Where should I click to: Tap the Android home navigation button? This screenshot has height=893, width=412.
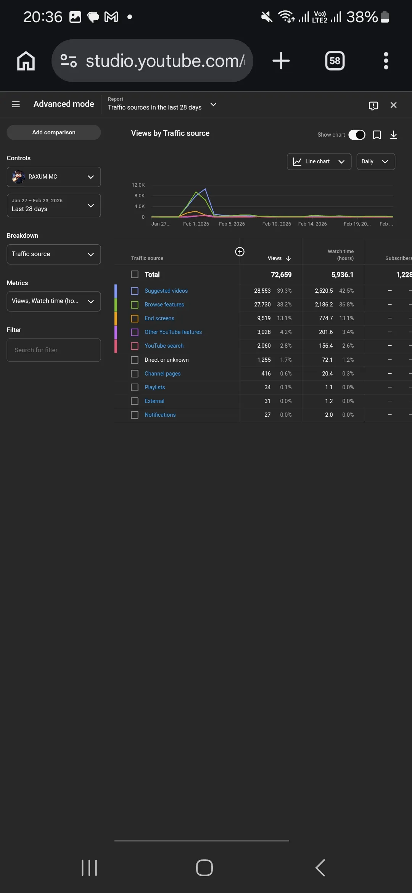(204, 868)
